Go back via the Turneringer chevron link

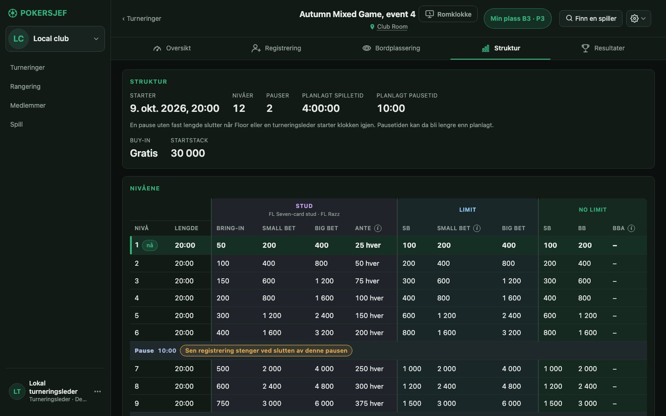coord(142,18)
